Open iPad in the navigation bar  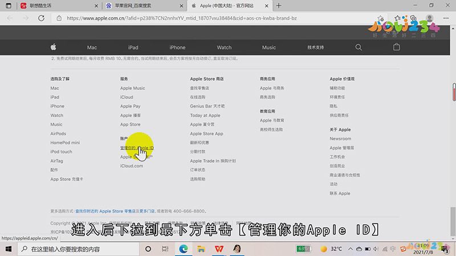[x=133, y=47]
